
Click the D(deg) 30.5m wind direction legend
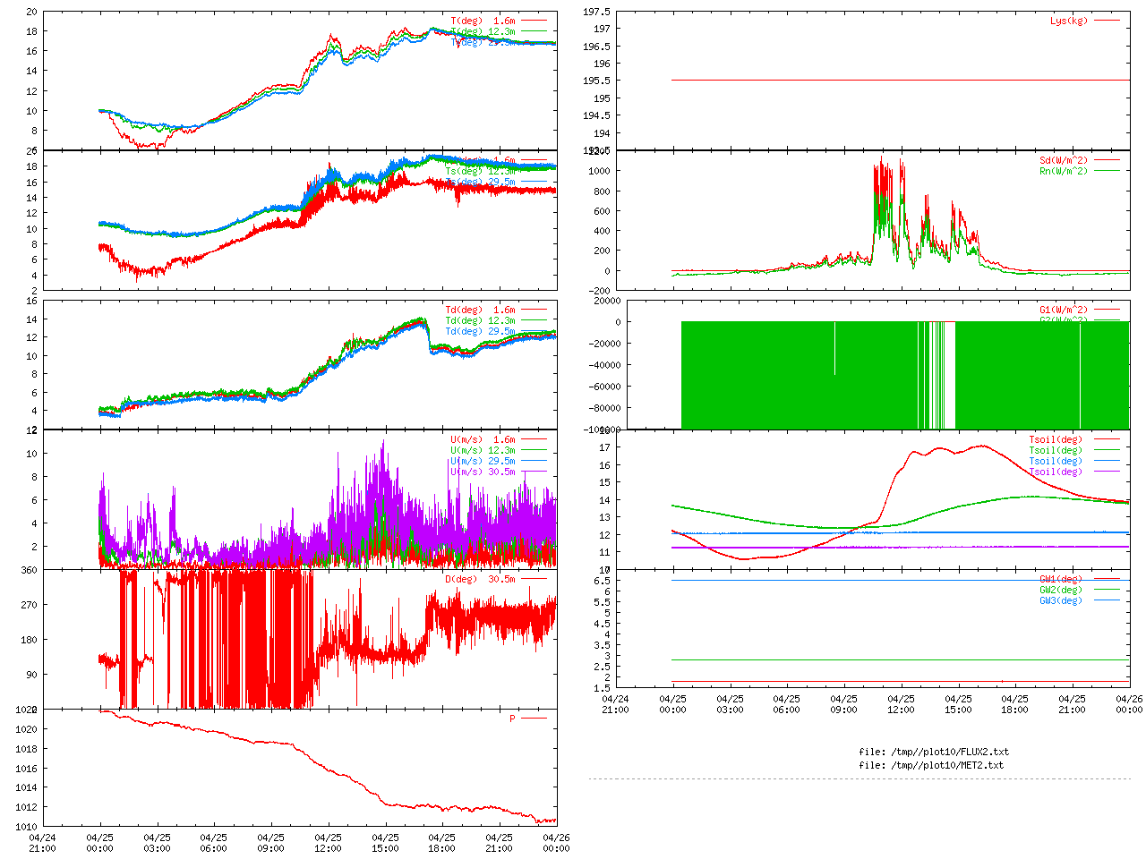coord(480,579)
